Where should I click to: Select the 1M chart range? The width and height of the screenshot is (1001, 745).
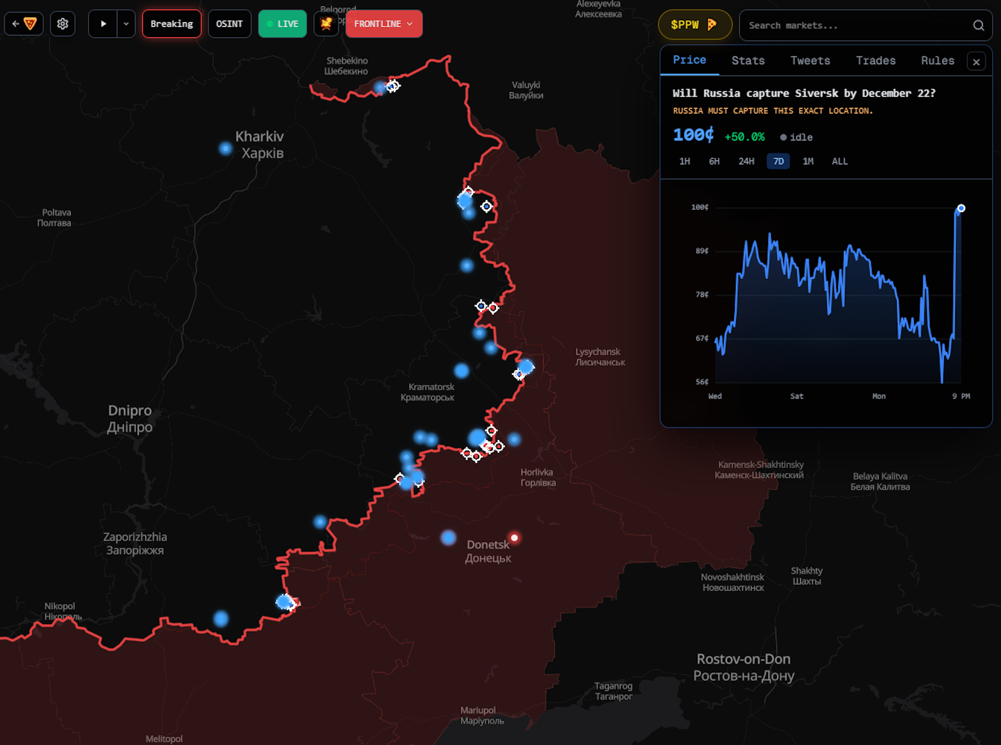coord(808,161)
